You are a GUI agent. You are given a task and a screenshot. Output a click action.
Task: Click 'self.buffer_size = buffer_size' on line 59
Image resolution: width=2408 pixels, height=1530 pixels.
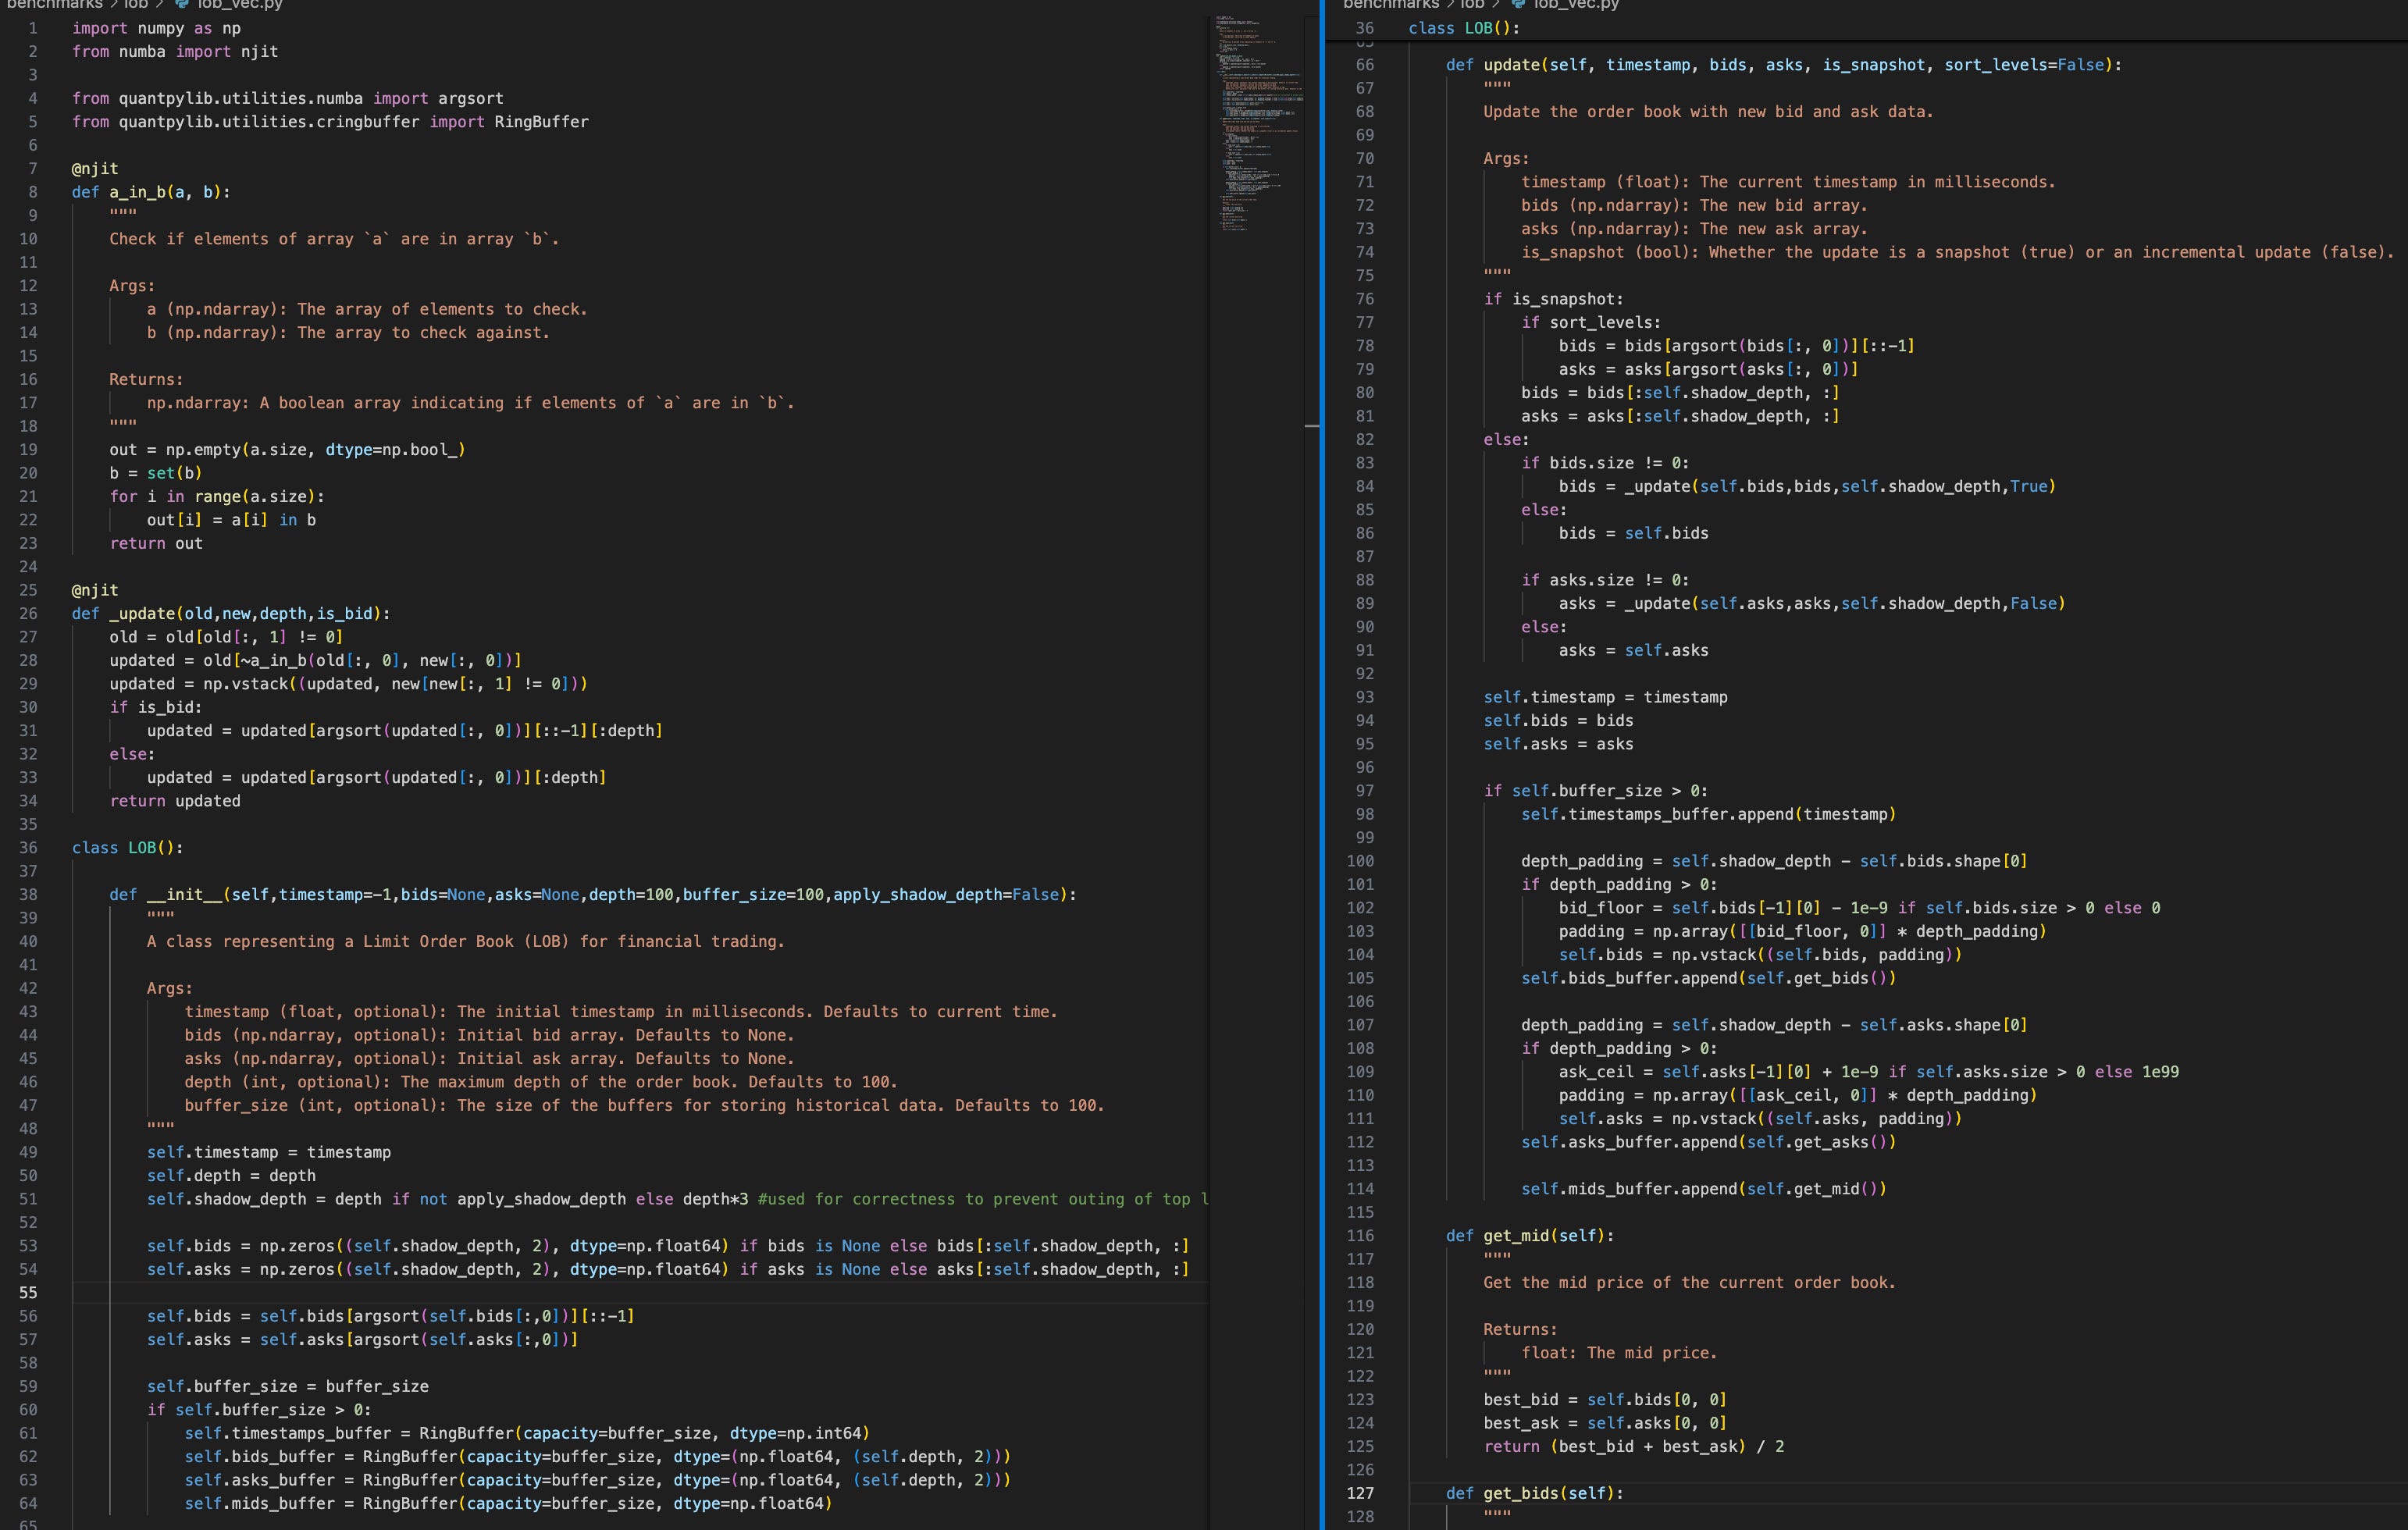click(288, 1387)
